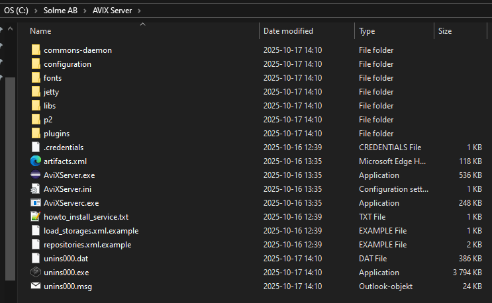Click the artifacts.xml Edge icon
The image size is (492, 303).
pos(36,161)
